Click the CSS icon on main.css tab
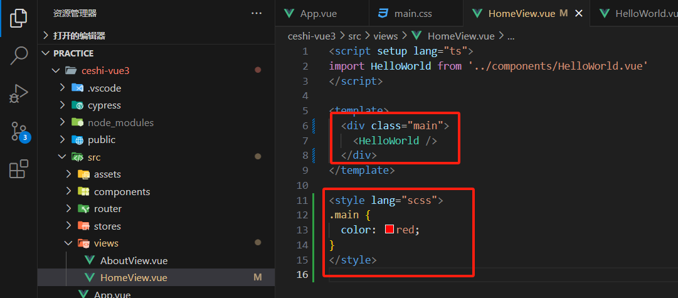 pyautogui.click(x=383, y=13)
